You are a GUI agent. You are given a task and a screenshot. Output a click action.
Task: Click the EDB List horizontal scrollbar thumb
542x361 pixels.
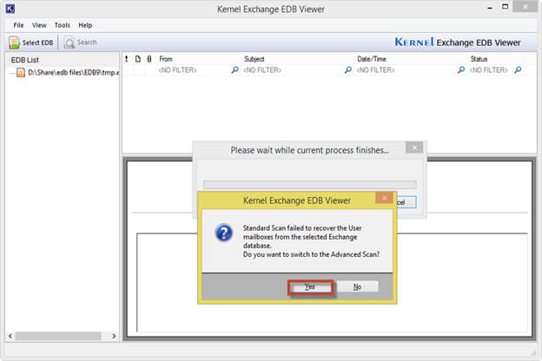58,336
